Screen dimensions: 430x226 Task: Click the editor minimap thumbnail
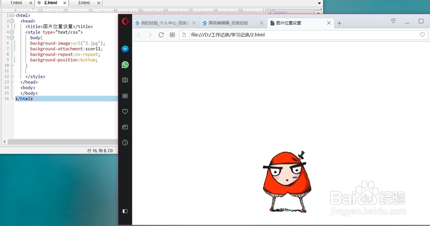(292, 12)
